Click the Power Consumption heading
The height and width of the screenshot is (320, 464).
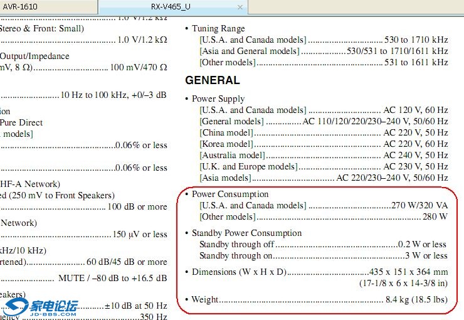[230, 194]
